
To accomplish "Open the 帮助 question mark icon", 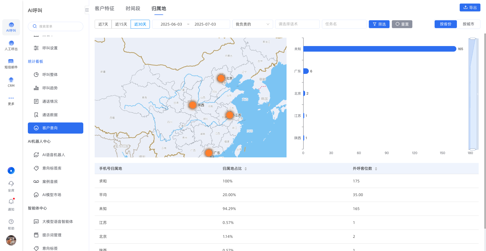I will (11, 222).
